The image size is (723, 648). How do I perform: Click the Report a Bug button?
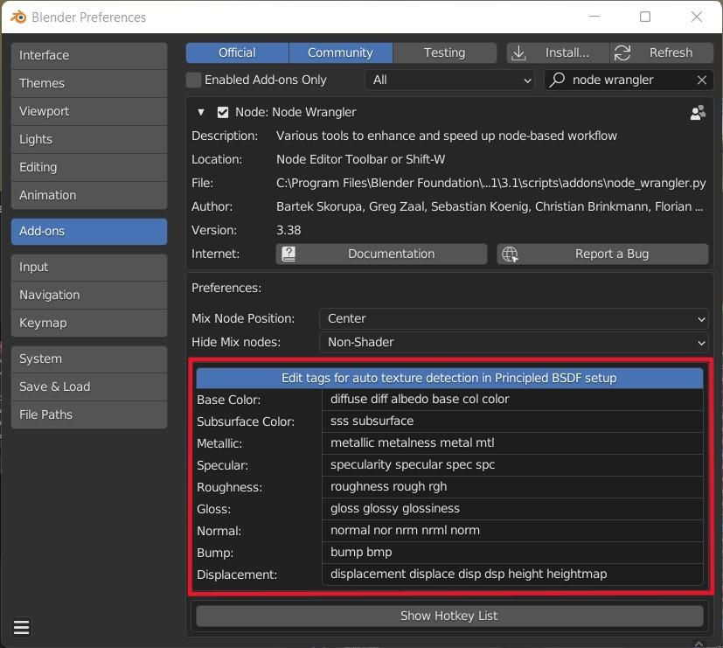pos(602,254)
